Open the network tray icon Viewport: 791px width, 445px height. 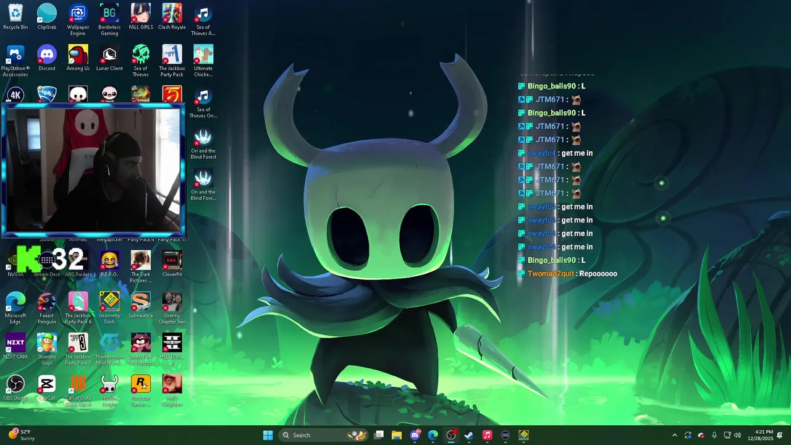(727, 435)
